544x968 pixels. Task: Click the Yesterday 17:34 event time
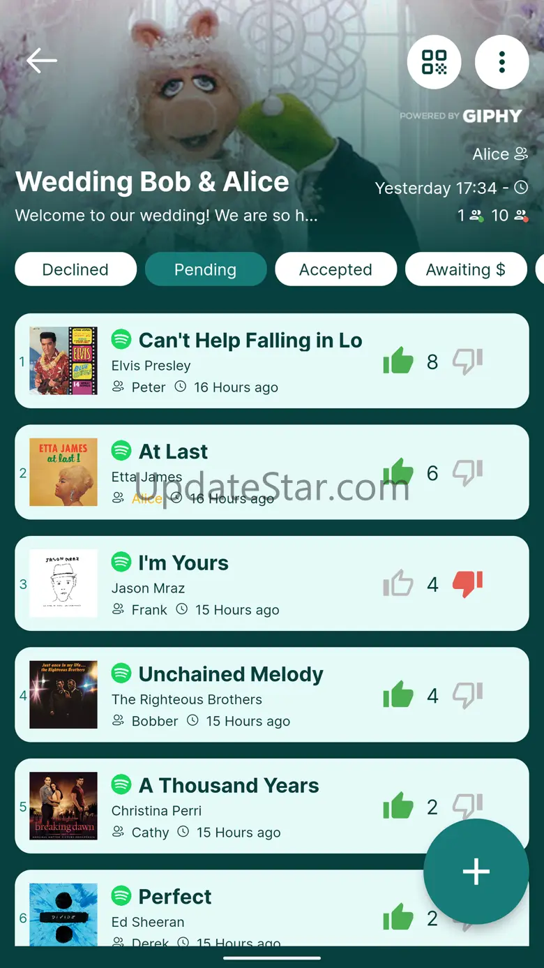[435, 188]
